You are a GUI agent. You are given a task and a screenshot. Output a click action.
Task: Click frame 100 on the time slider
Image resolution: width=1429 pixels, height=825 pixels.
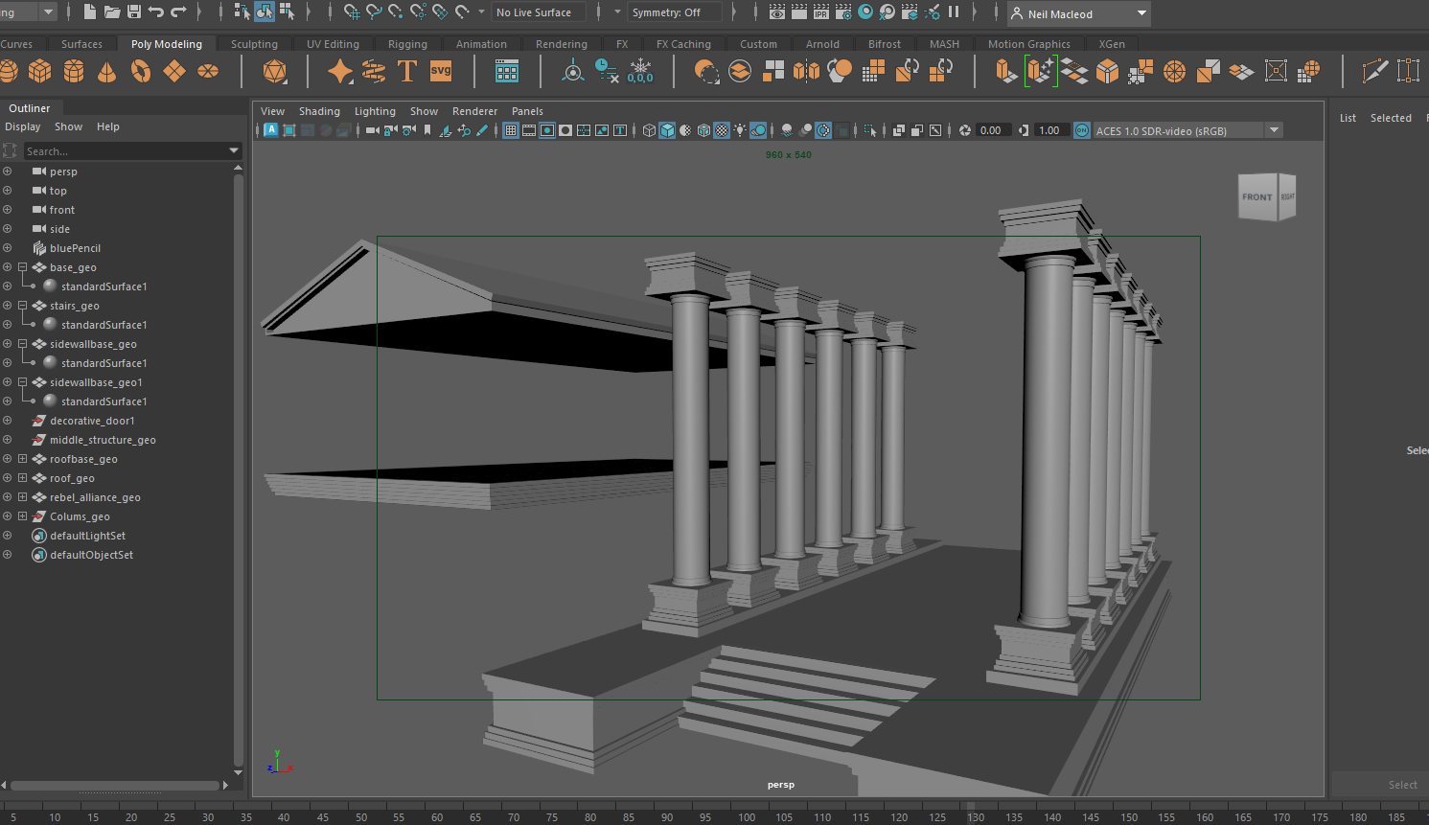point(747,817)
